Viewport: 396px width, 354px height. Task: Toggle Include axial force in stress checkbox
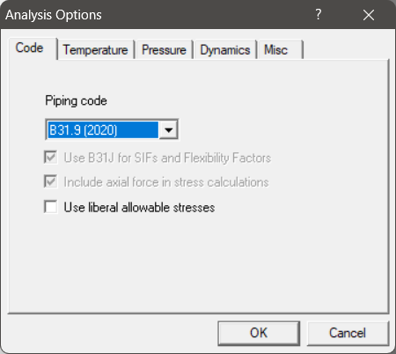(x=51, y=181)
